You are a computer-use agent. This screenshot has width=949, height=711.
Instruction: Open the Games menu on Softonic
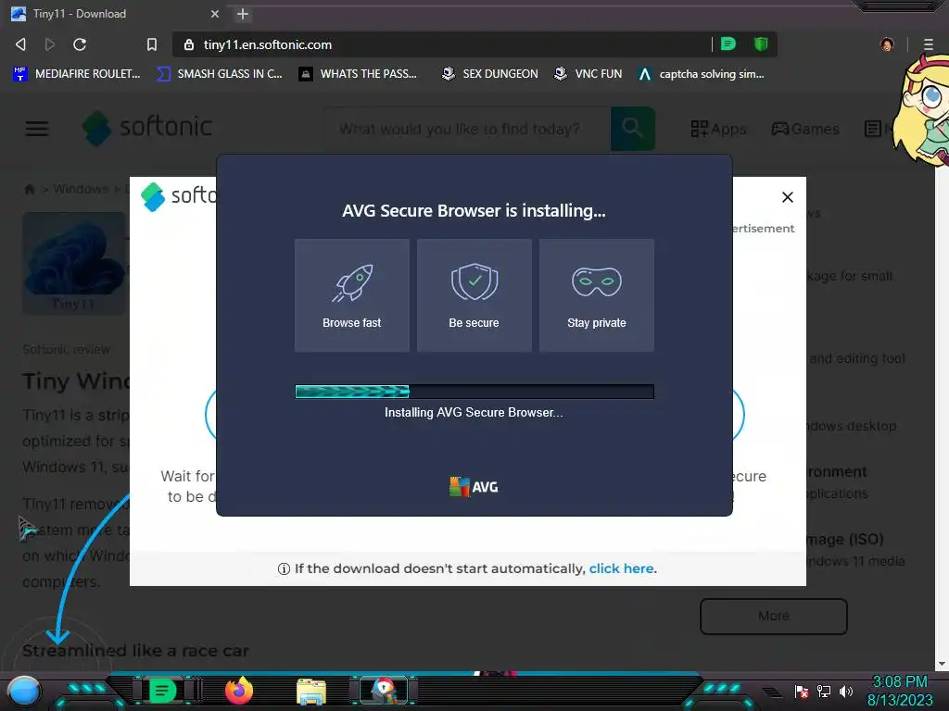coord(805,129)
